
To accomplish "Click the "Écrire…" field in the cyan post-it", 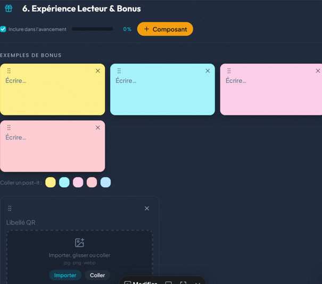I will pos(163,81).
